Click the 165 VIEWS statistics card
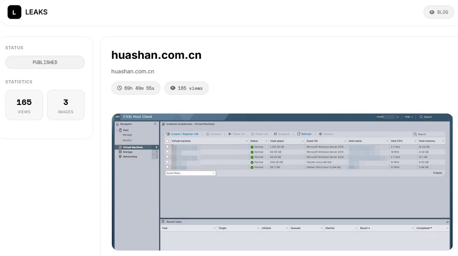This screenshot has width=458, height=256. point(24,105)
